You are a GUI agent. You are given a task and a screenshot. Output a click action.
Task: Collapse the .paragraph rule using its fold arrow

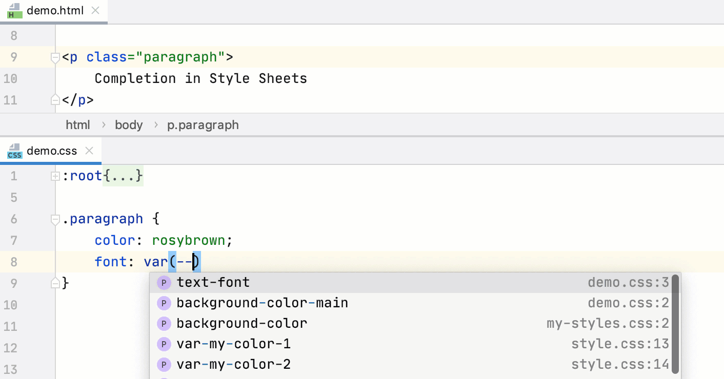[x=54, y=219]
